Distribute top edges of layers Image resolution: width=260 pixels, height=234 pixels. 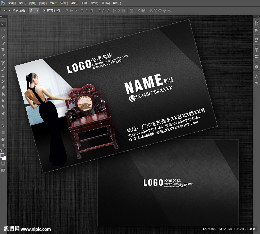(99, 11)
